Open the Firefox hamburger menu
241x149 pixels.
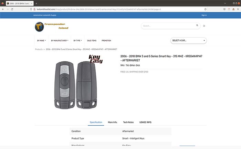pos(238,9)
